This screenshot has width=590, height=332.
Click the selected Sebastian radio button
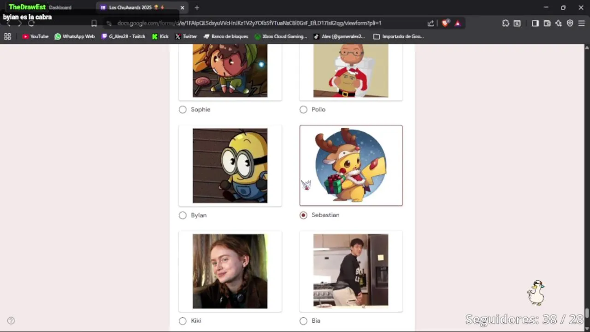303,215
